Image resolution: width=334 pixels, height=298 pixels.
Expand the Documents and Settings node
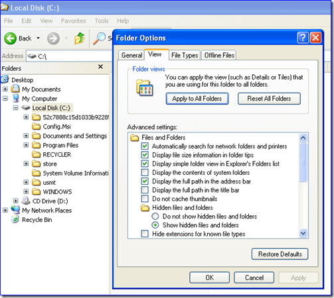tap(26, 136)
